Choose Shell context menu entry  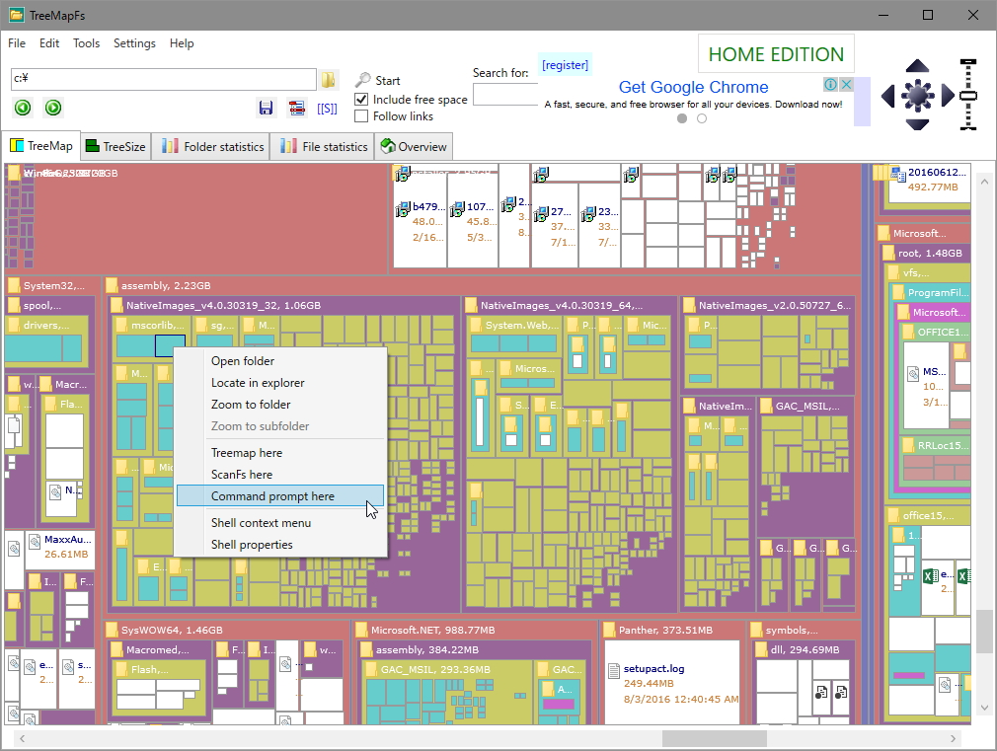pos(280,522)
